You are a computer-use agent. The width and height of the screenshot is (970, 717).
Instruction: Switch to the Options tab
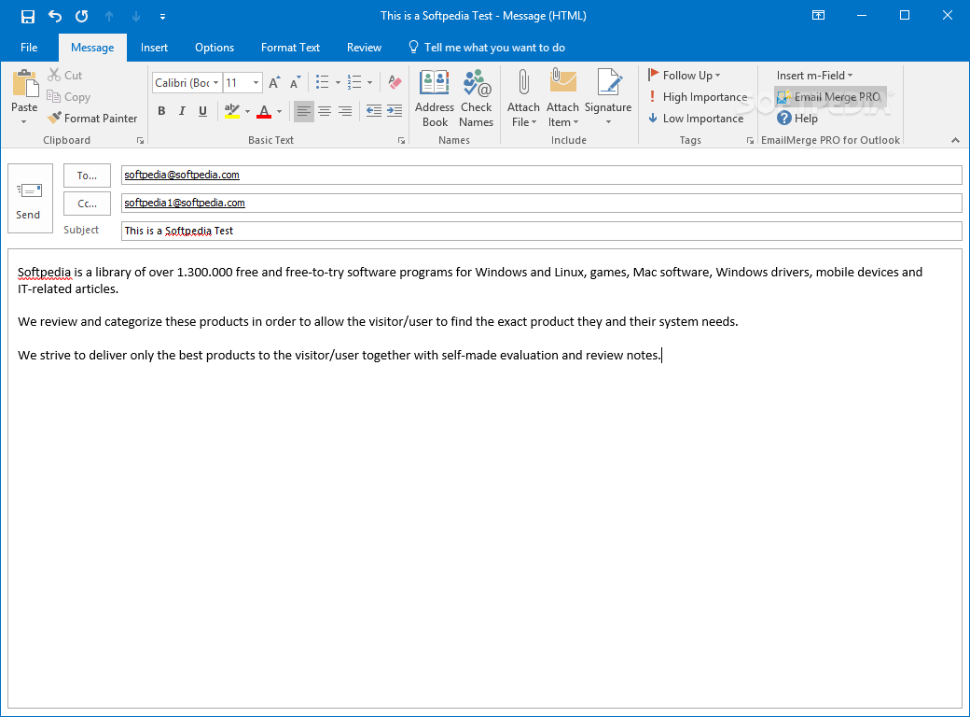click(x=215, y=48)
